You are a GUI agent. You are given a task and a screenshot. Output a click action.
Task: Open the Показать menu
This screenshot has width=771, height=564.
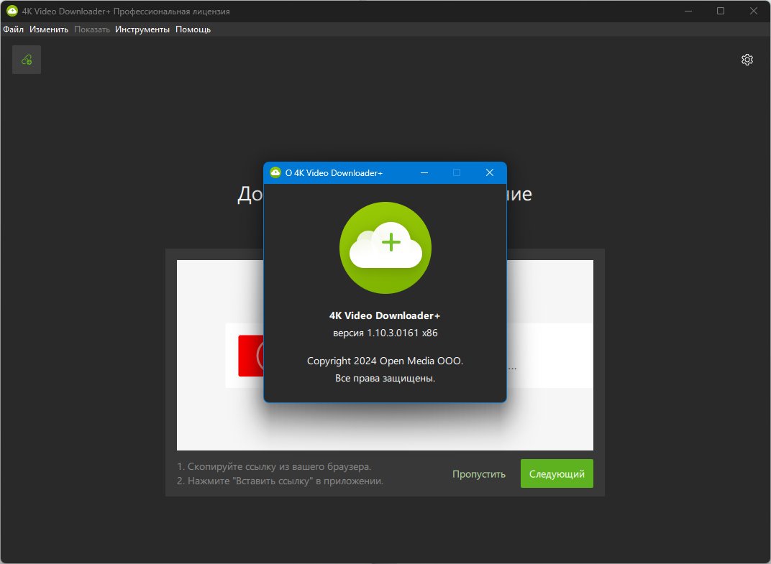(x=92, y=29)
